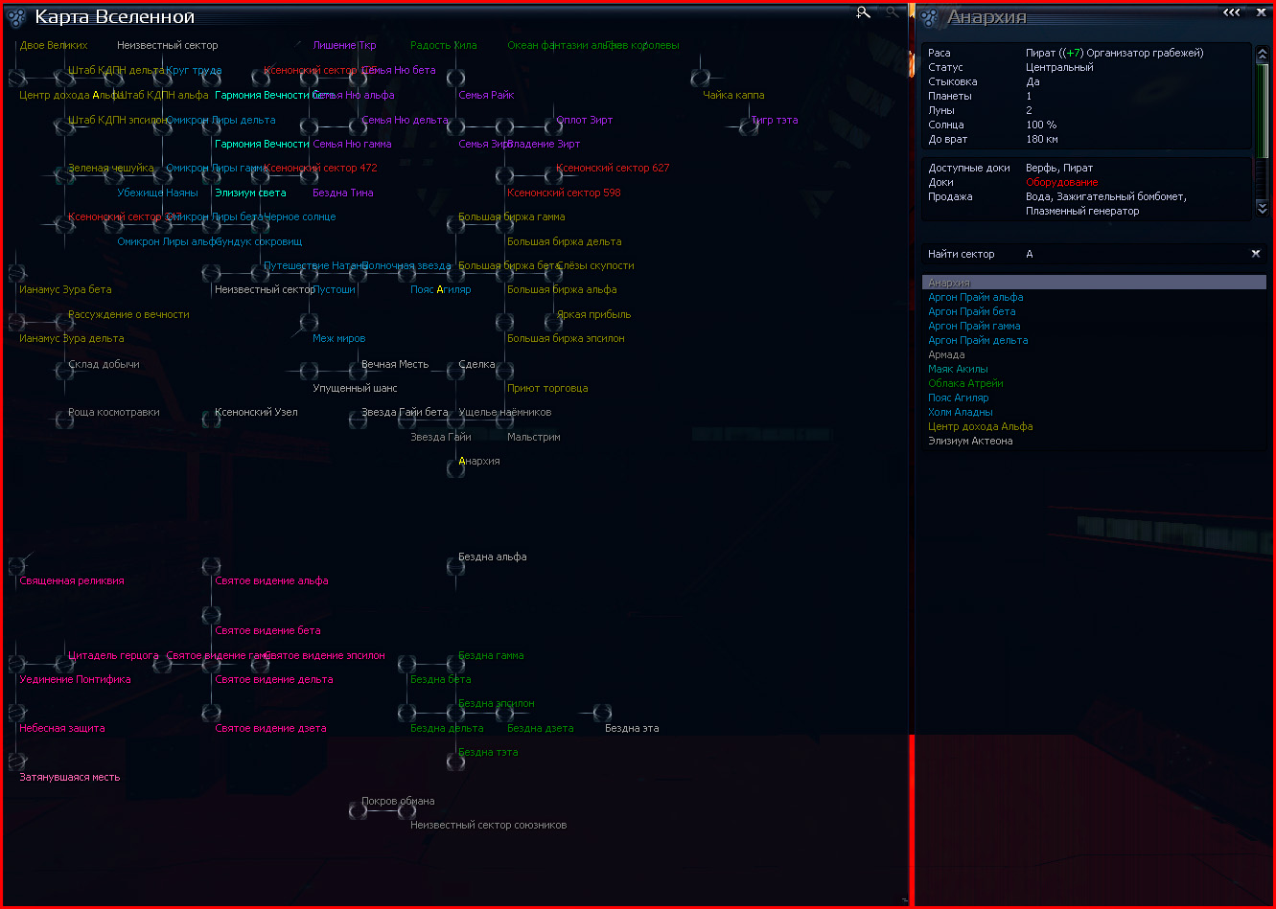Select Облака Атрейи in the sector list
Screen dimensions: 1276x909
[965, 383]
